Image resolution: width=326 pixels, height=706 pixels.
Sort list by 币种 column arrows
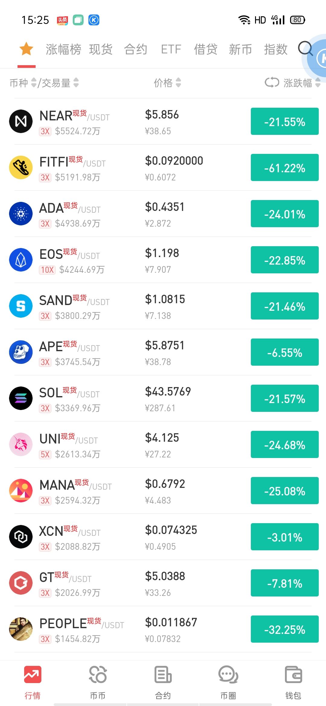(x=34, y=83)
